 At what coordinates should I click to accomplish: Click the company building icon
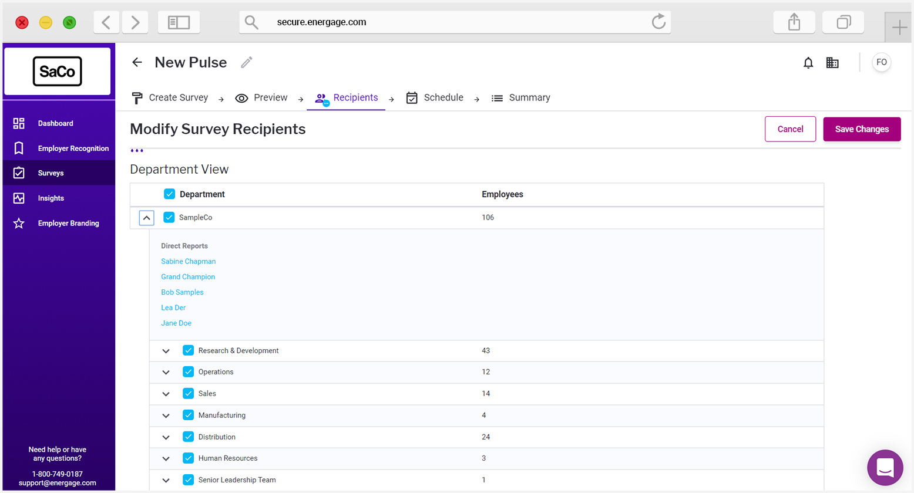[832, 63]
